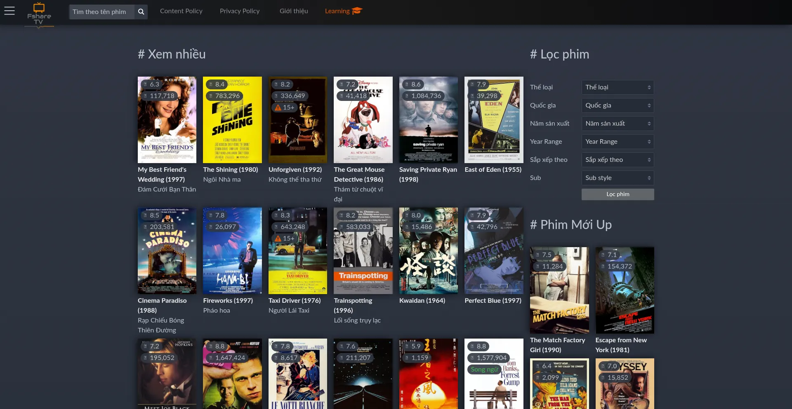Screen dimensions: 792x409
Task: Expand the Sắp xếp theo sort dropdown
Action: tap(618, 160)
